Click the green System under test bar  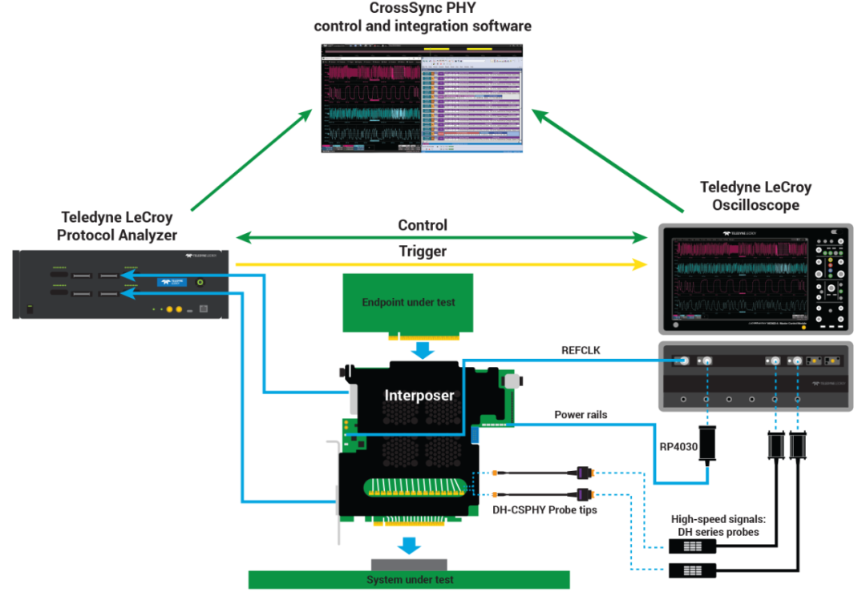(x=409, y=579)
